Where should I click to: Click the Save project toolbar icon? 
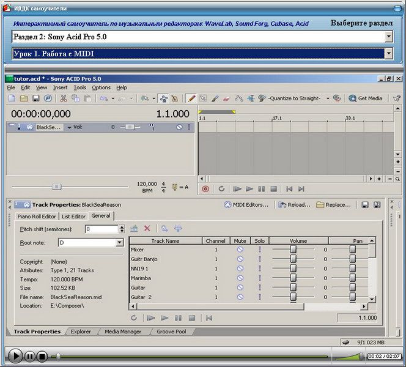36,98
